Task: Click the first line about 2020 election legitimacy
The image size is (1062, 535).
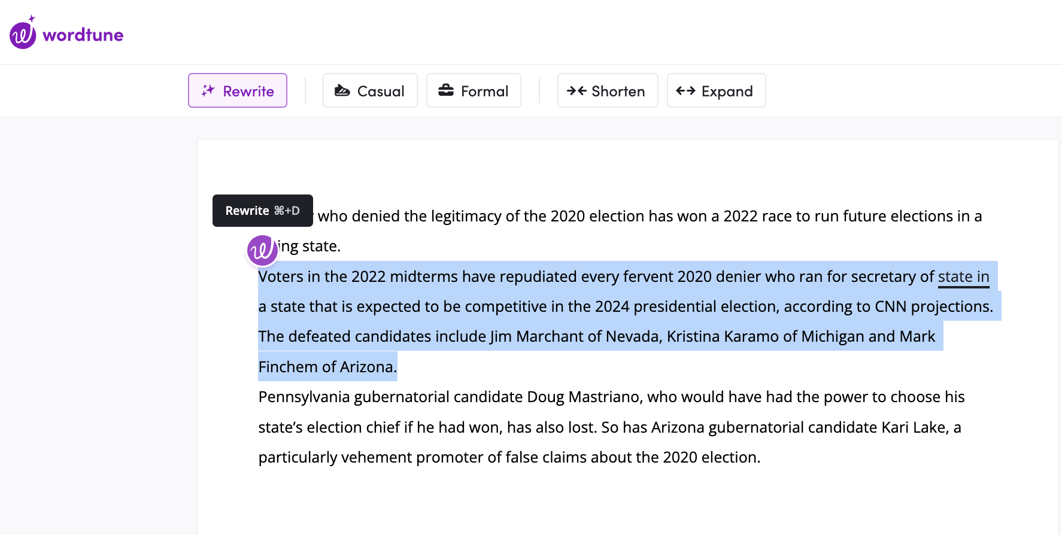Action: pos(650,216)
